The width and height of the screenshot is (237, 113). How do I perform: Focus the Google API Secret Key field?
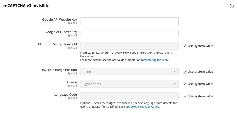[129, 34]
